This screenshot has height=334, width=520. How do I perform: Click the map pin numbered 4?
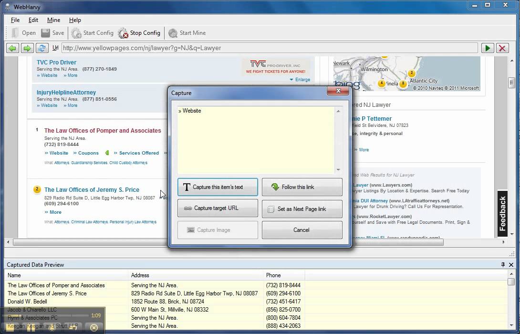point(382,83)
